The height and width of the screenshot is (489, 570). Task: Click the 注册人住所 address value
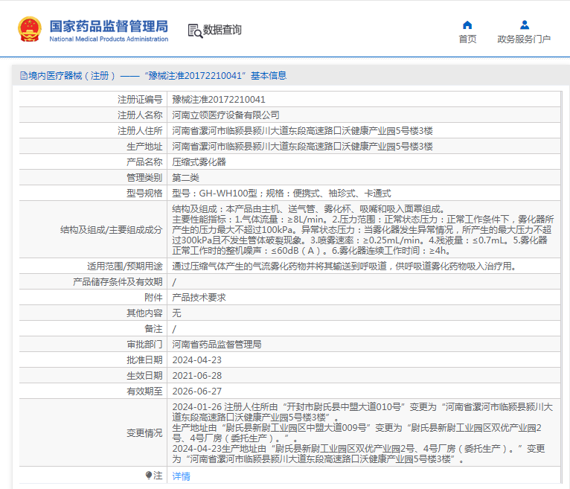click(302, 131)
